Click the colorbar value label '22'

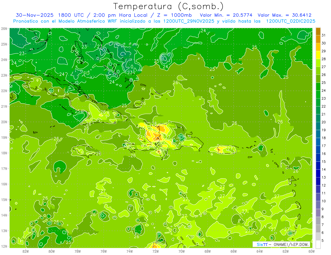[x=324, y=106]
